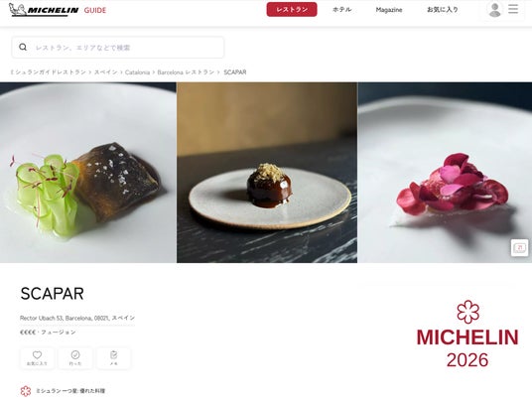Open the hamburger menu icon
Screen dimensions: 532x403
(513, 9)
